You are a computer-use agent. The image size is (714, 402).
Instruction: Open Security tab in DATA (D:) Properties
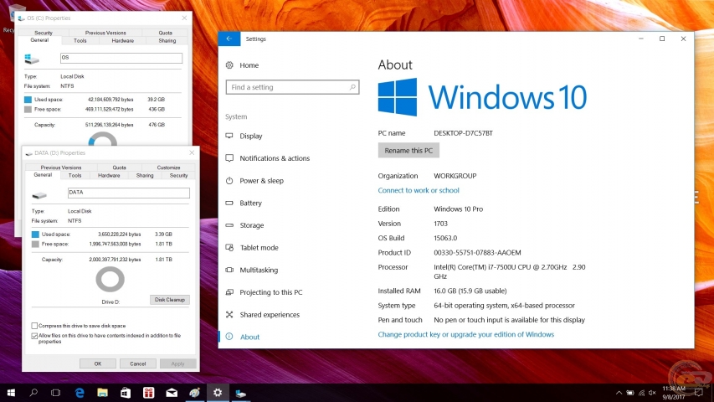pyautogui.click(x=178, y=176)
